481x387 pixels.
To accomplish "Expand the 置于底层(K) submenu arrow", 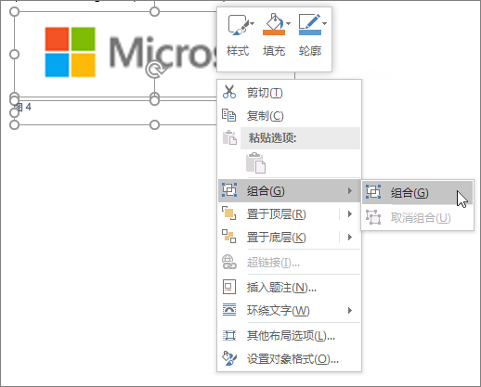I will [x=350, y=238].
